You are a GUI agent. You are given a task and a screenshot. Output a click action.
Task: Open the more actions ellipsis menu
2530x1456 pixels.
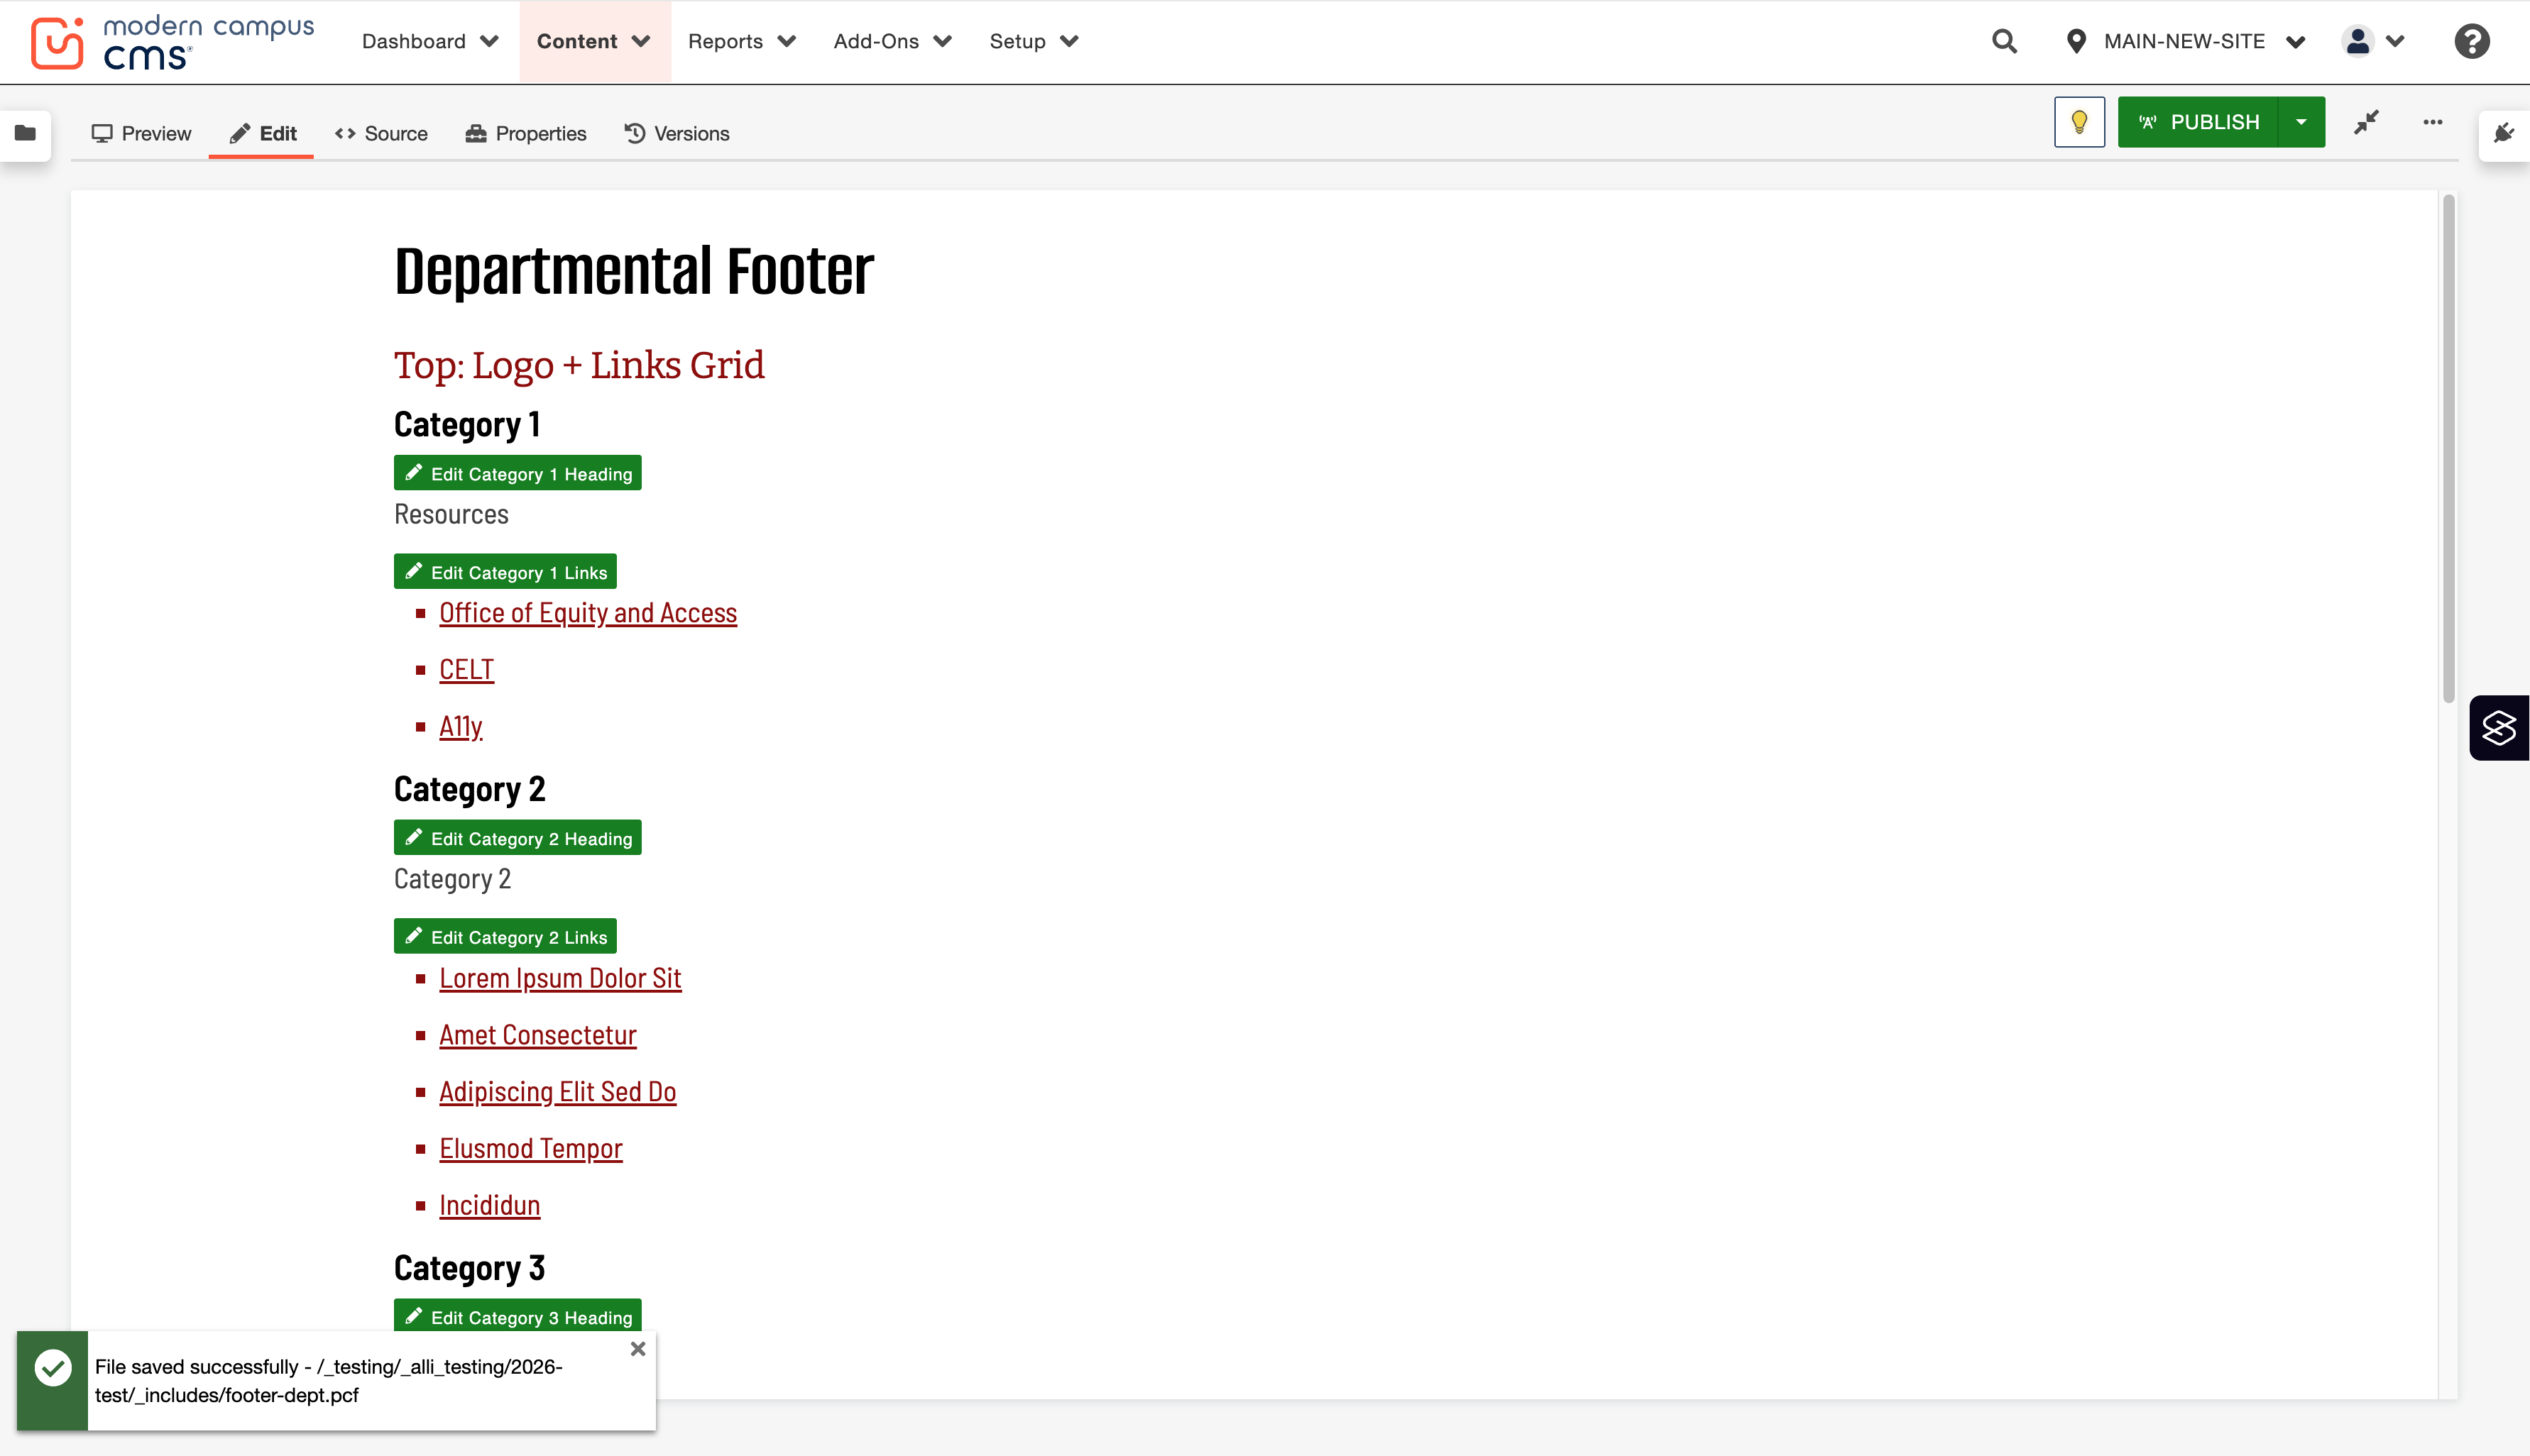coord(2432,122)
